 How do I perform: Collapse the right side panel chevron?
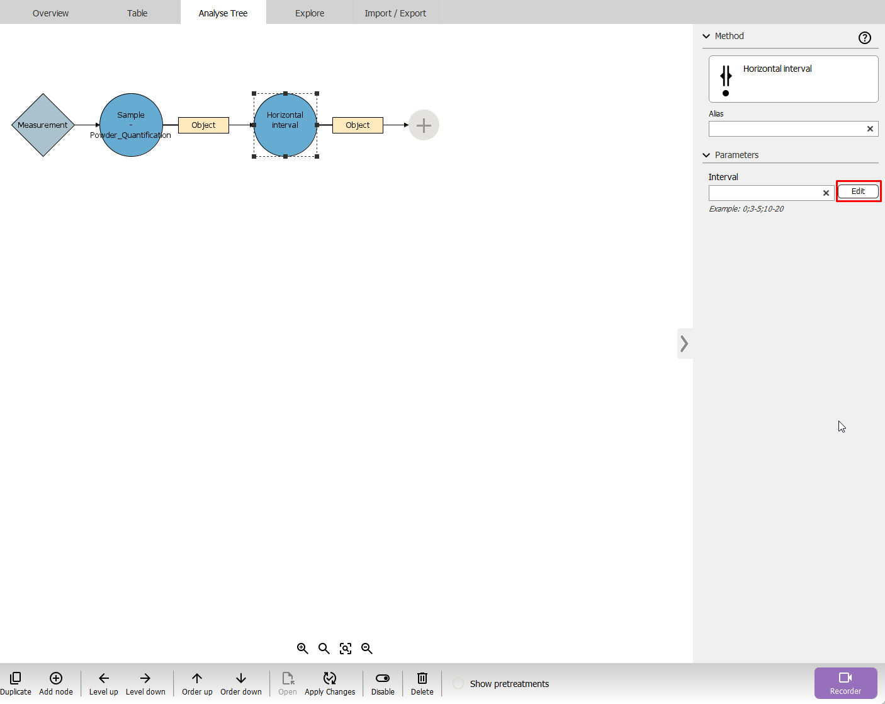(684, 344)
